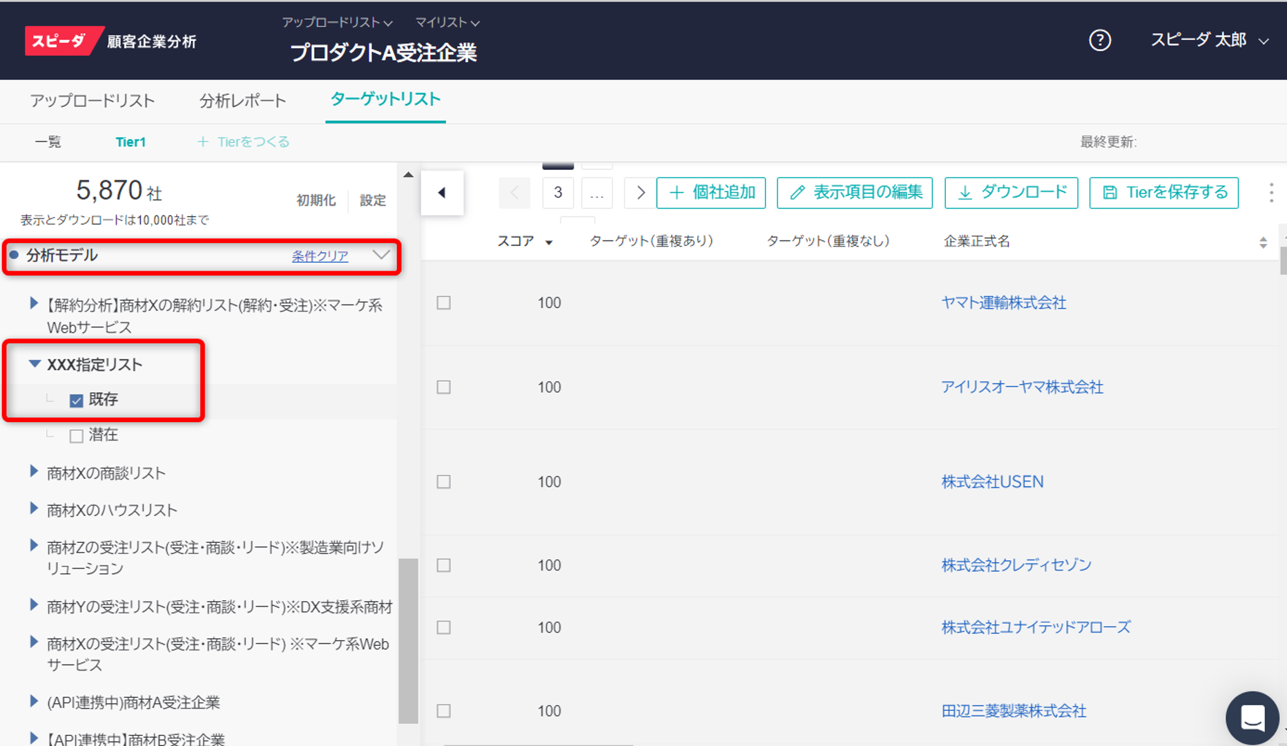Open the three-dot more options menu

coord(1270,193)
